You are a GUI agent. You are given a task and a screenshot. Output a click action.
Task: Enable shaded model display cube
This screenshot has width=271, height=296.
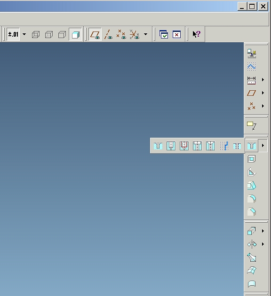[75, 35]
